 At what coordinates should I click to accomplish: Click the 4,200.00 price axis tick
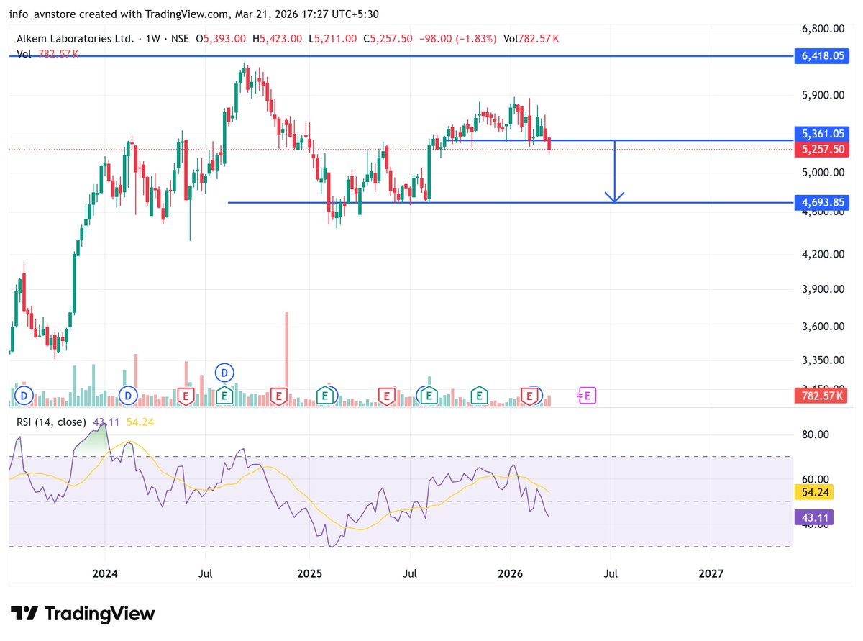(x=821, y=254)
